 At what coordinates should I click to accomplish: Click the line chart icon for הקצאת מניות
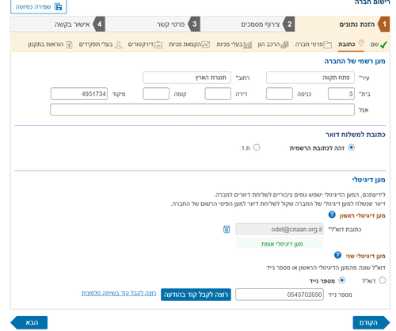(x=206, y=44)
